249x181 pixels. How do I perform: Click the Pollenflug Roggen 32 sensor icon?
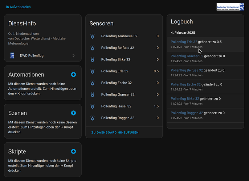coord(93,118)
